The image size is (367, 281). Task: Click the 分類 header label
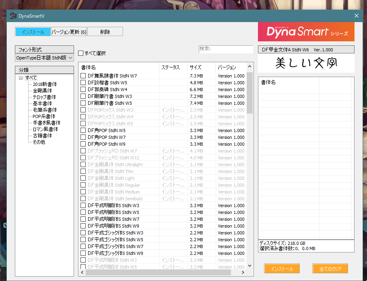coord(45,70)
